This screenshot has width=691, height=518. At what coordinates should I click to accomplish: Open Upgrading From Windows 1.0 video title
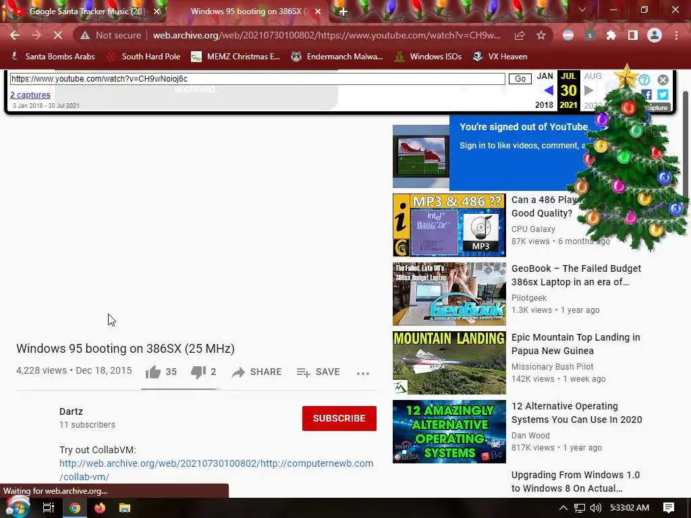pyautogui.click(x=576, y=482)
